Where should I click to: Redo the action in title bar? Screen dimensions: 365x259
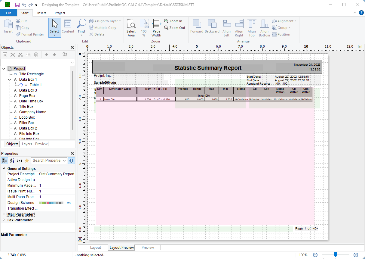[x=31, y=5]
